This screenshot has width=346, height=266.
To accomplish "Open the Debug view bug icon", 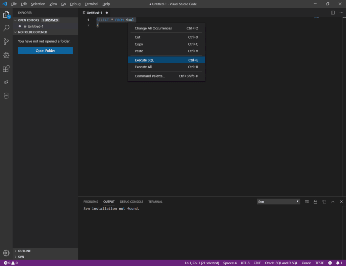I will click(x=6, y=55).
